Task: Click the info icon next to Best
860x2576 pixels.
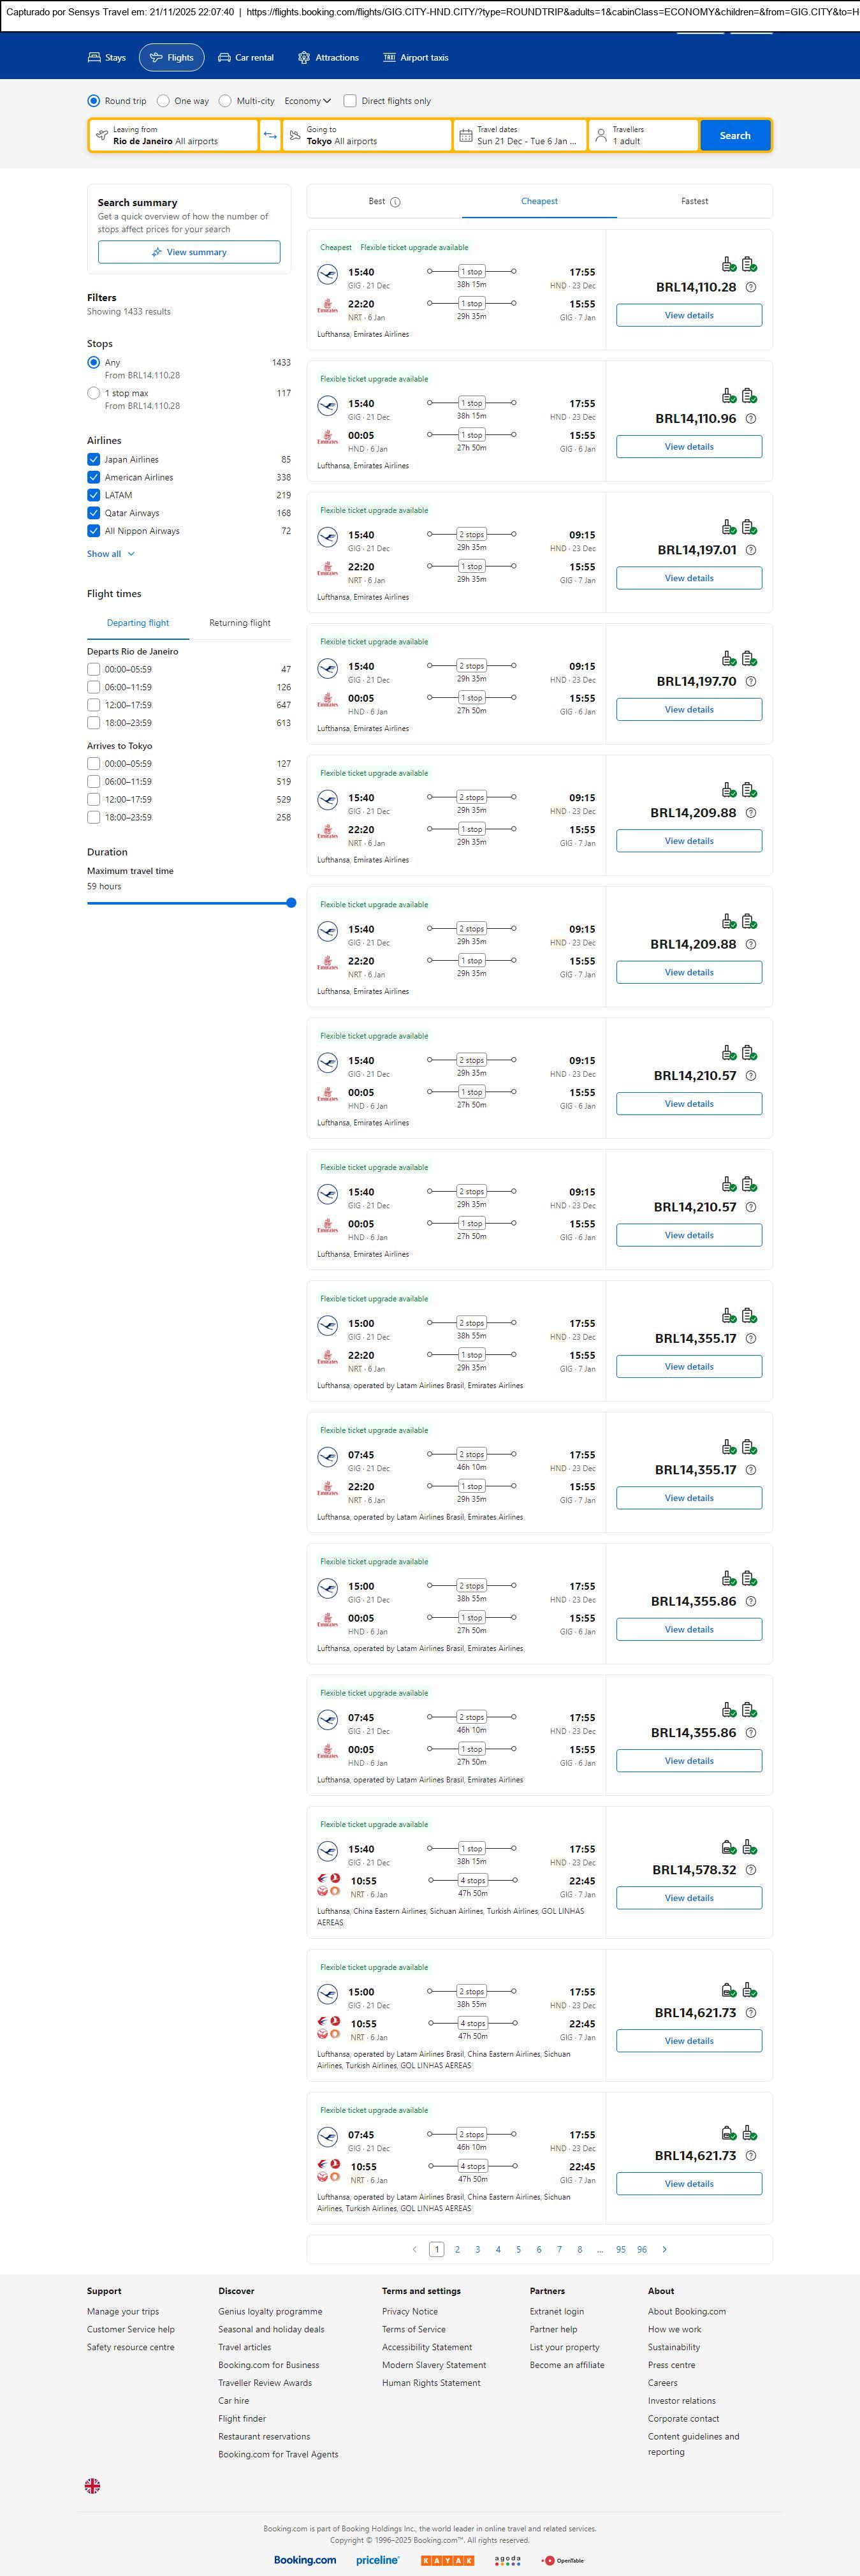Action: pyautogui.click(x=395, y=202)
